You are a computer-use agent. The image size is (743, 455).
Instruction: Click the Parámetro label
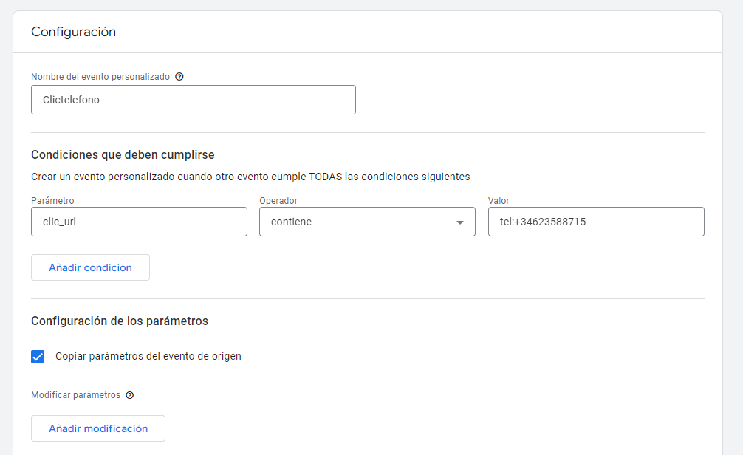52,200
